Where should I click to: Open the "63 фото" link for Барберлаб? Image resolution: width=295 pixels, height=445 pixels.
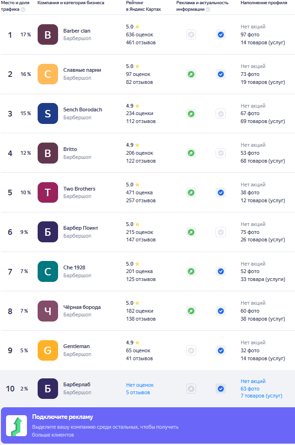tap(250, 389)
